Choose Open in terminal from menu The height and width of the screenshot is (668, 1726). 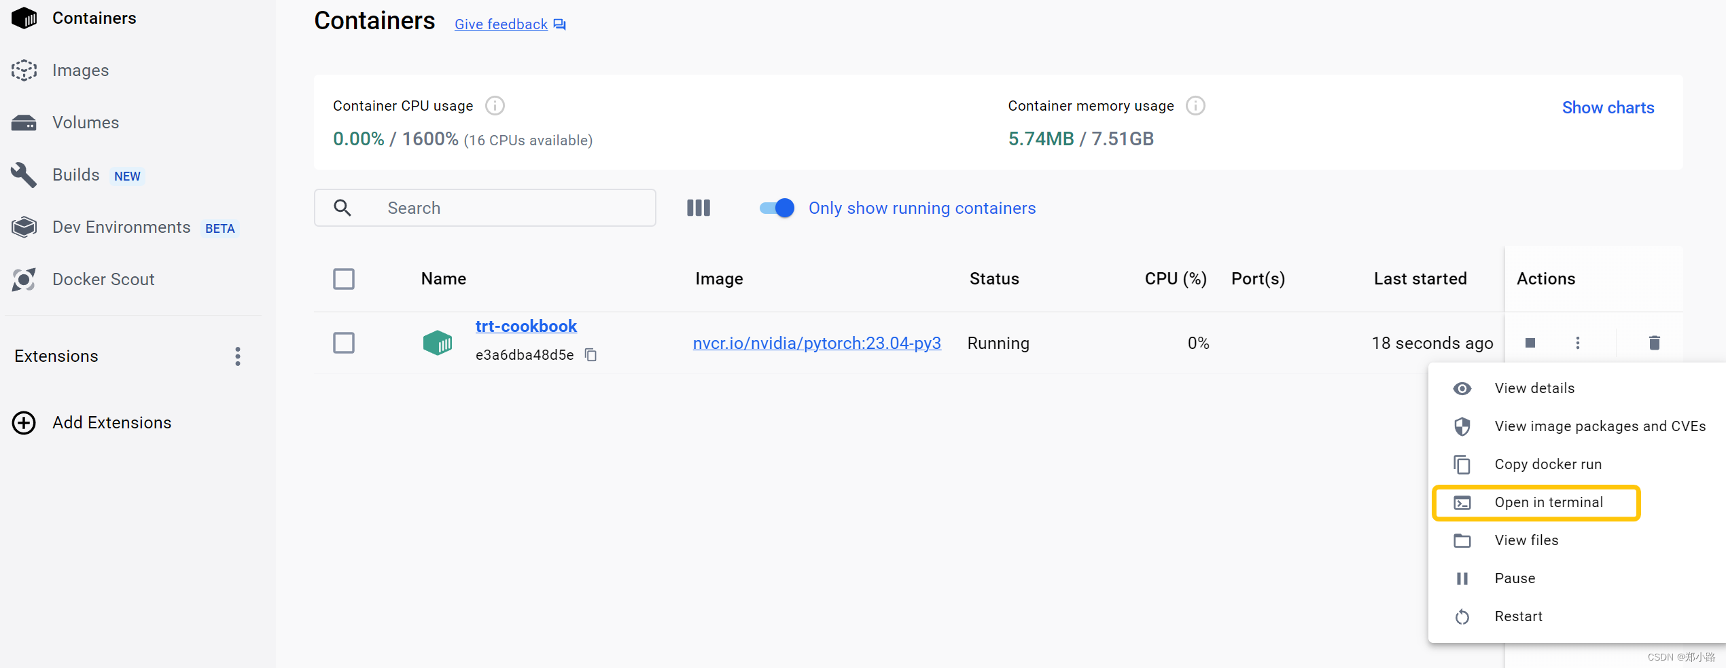coord(1548,502)
